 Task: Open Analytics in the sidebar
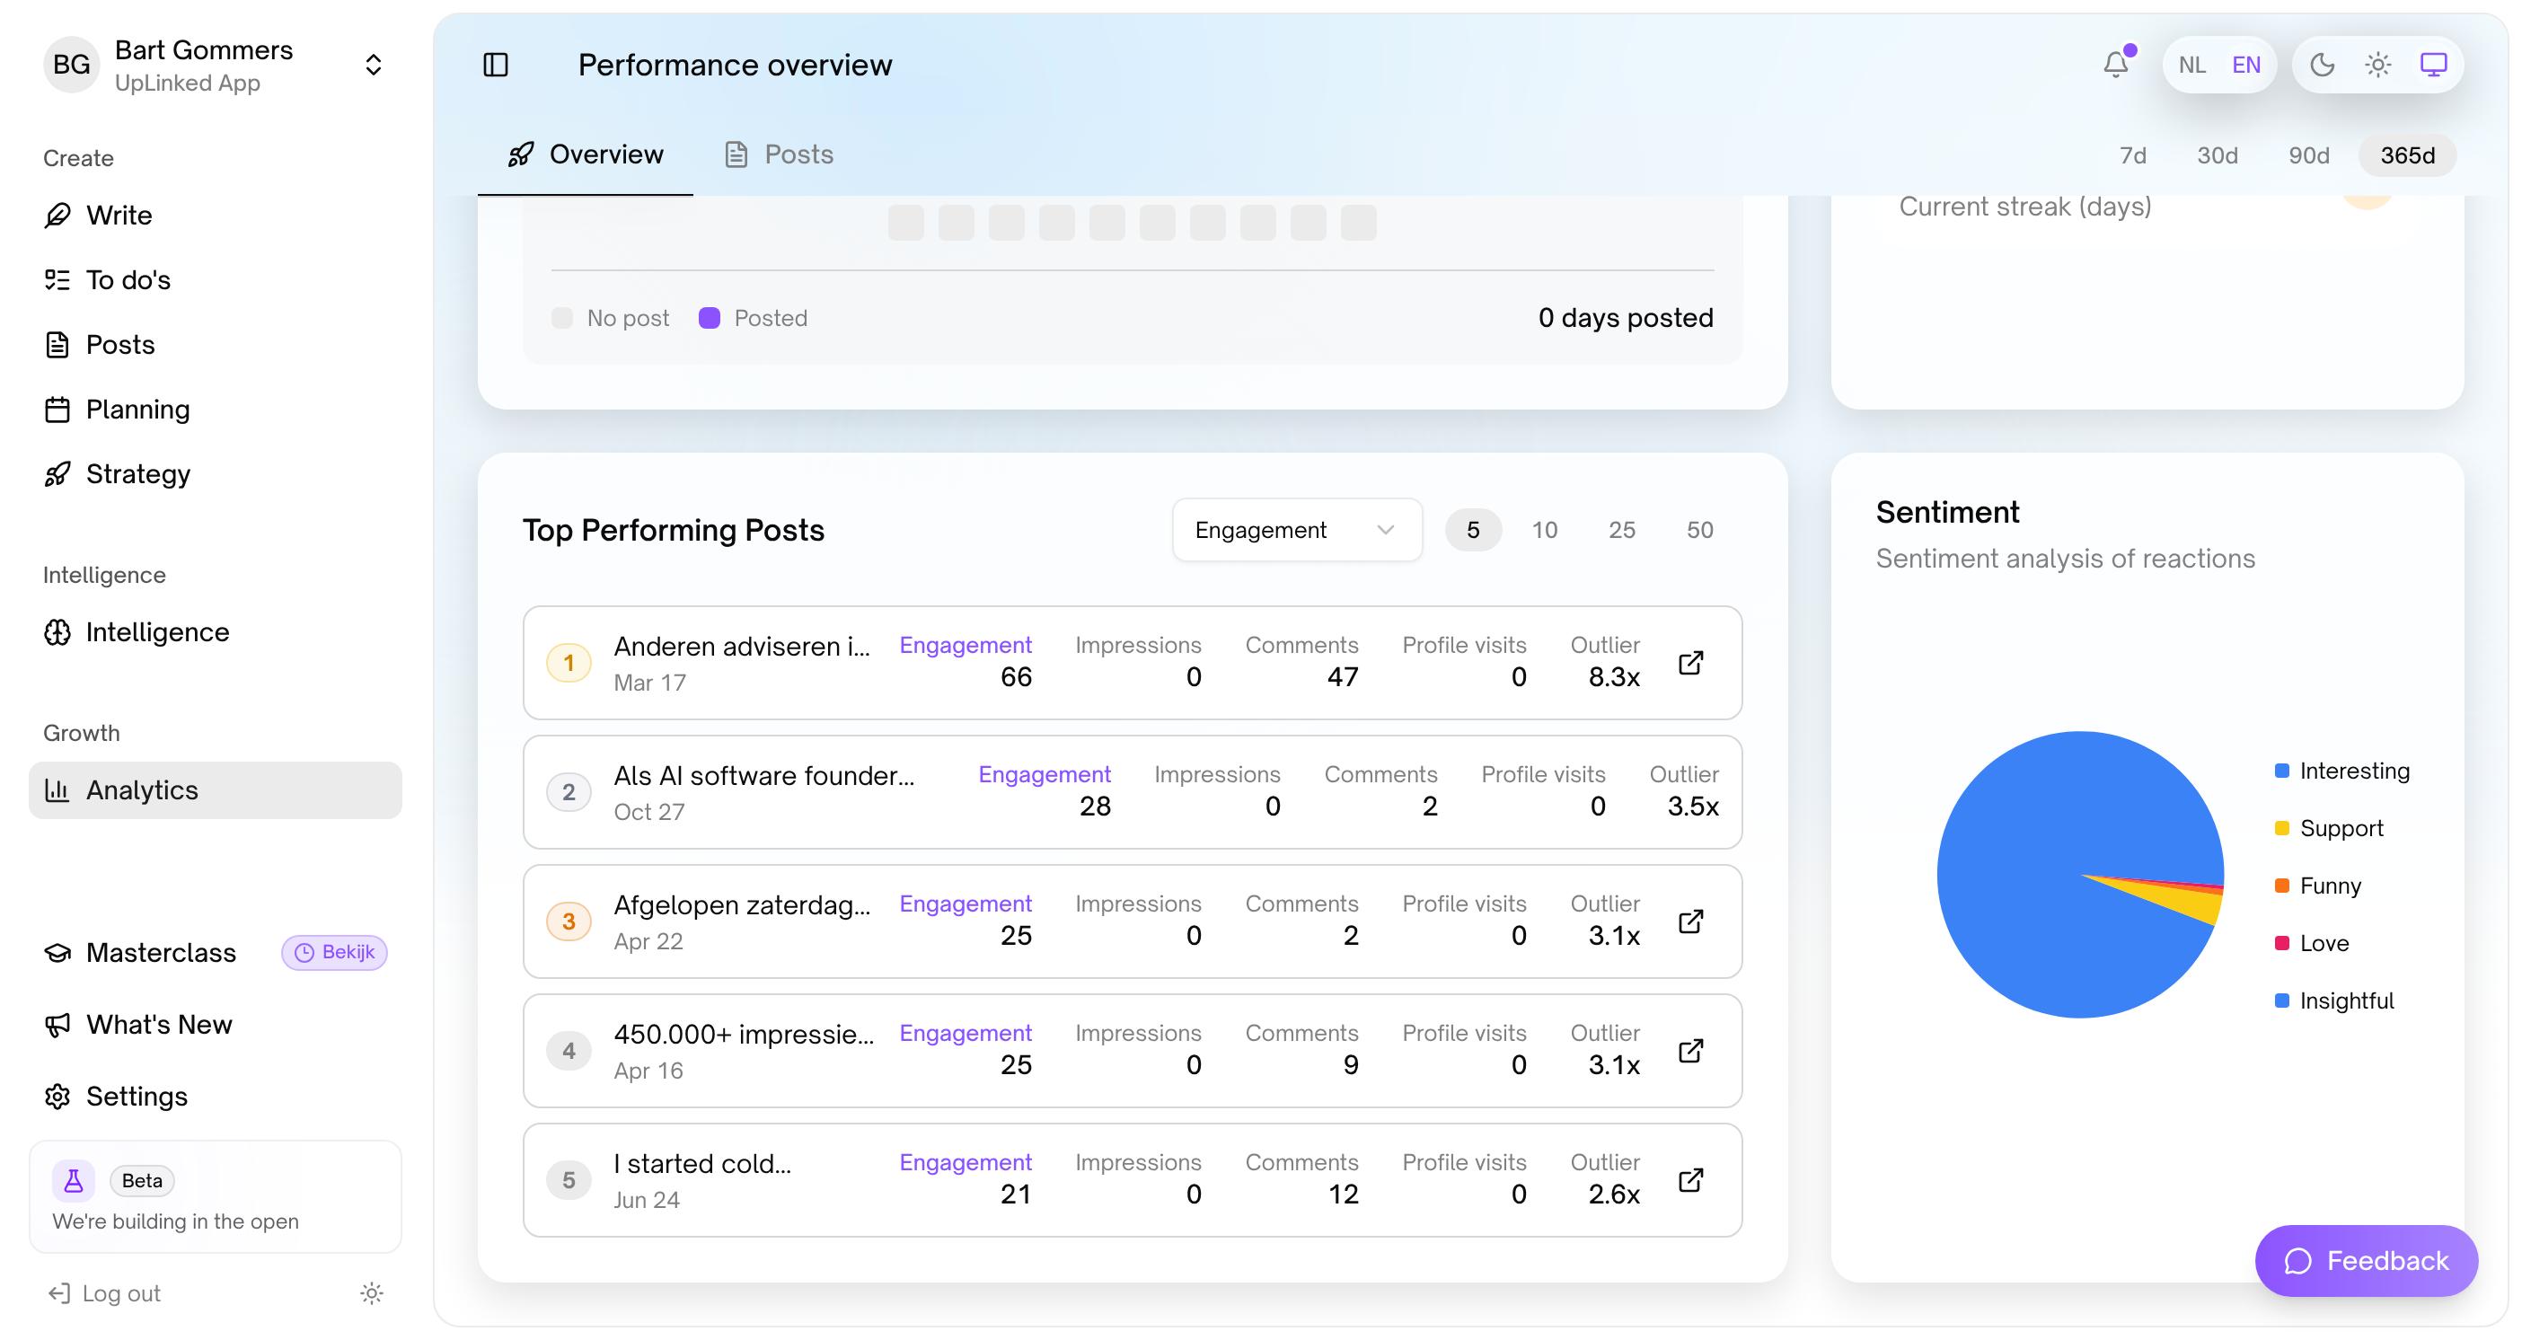click(x=216, y=790)
